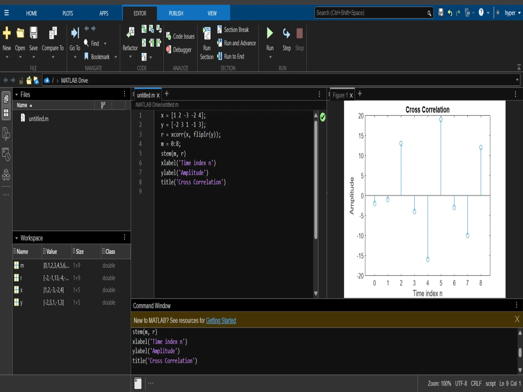Open the PUBLISH tab
Image resolution: width=523 pixels, height=392 pixels.
point(176,13)
